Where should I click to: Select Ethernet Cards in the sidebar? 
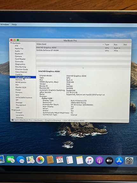22,69
